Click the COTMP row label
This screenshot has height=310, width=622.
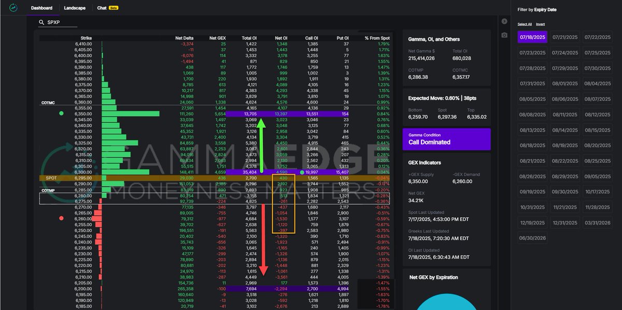tap(48, 189)
